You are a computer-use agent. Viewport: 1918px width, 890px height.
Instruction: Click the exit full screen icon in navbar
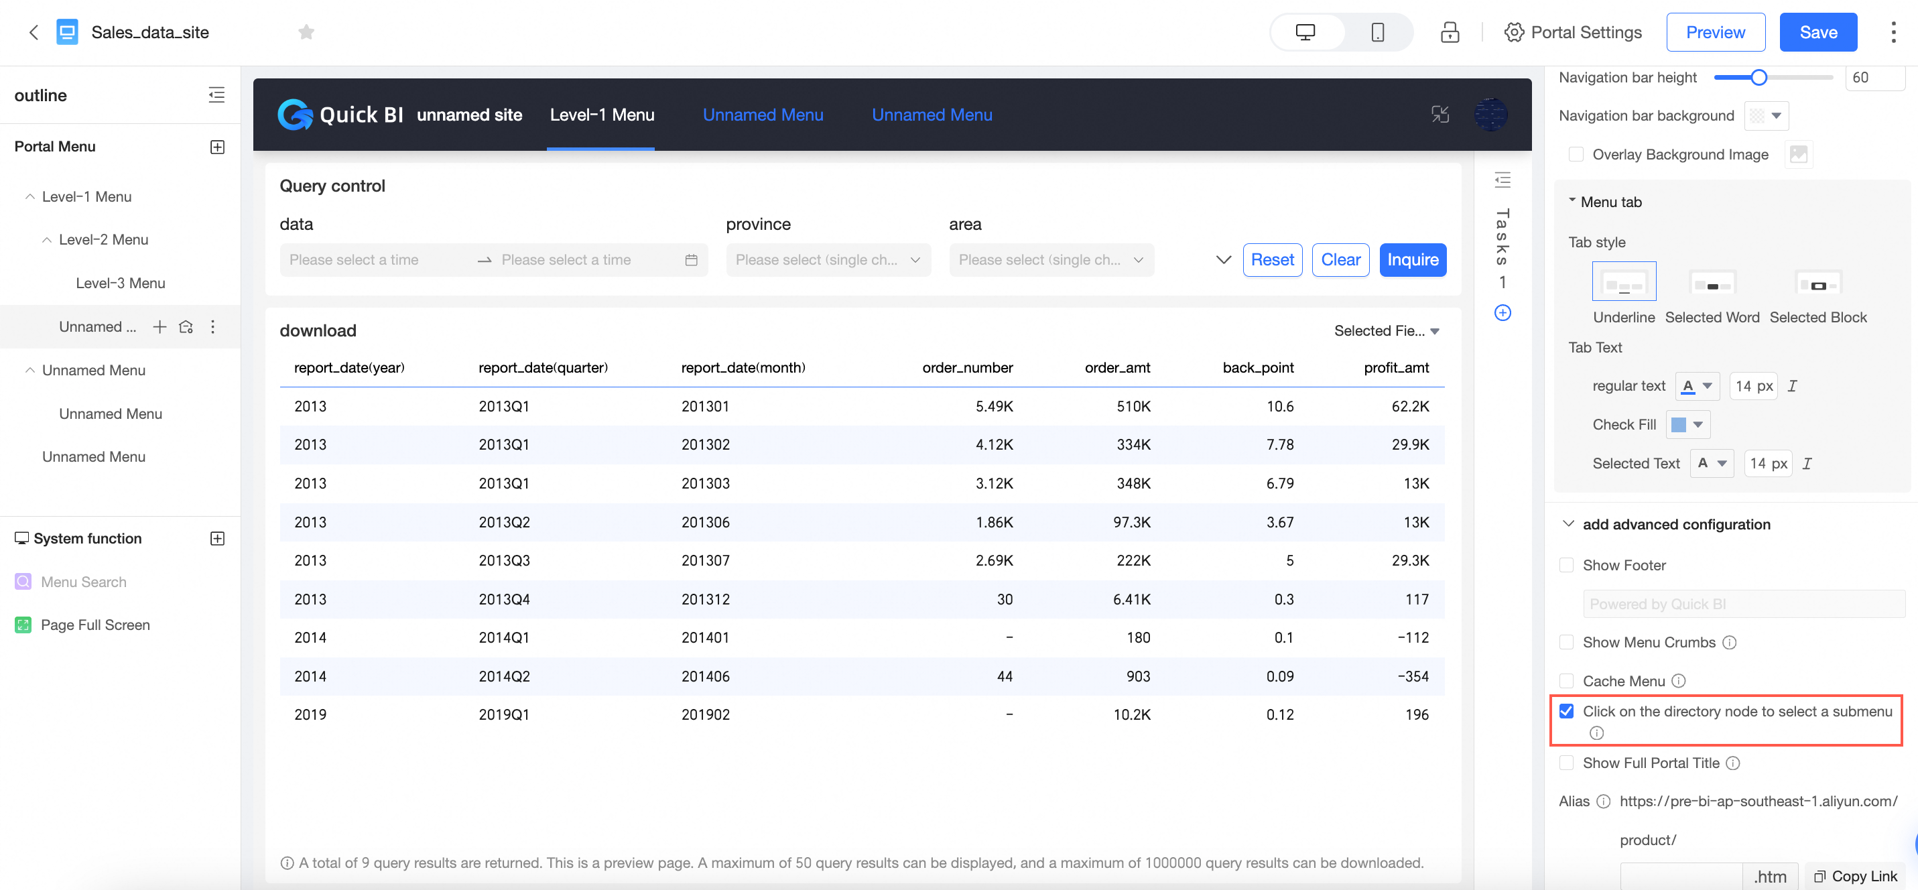1440,114
